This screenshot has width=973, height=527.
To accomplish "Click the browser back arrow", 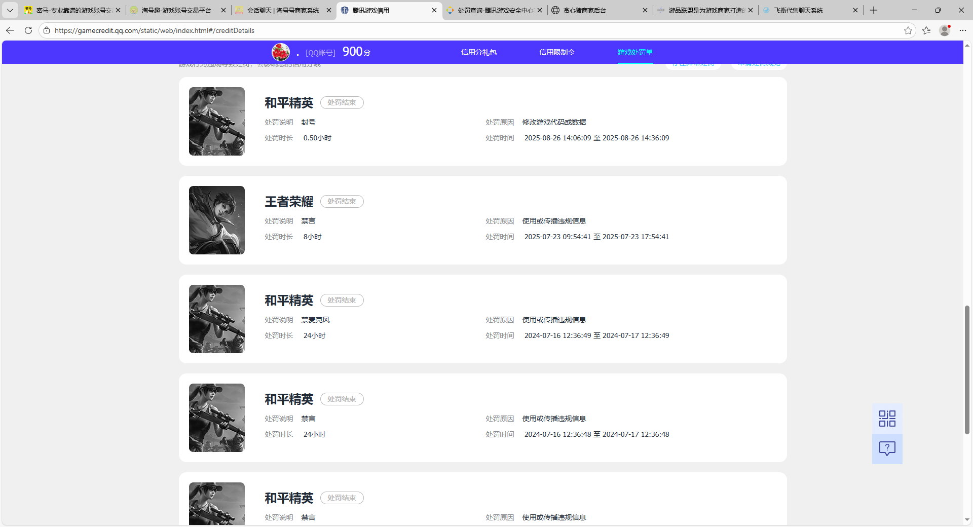I will 10,30.
